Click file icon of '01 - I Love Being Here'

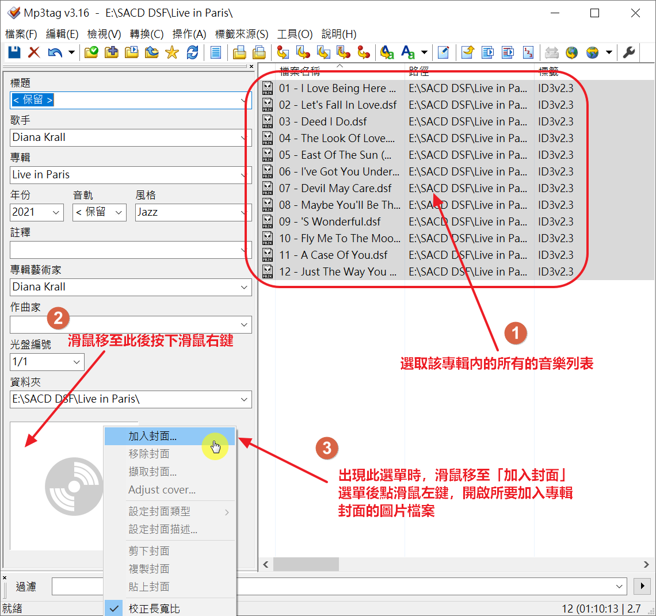tap(268, 88)
